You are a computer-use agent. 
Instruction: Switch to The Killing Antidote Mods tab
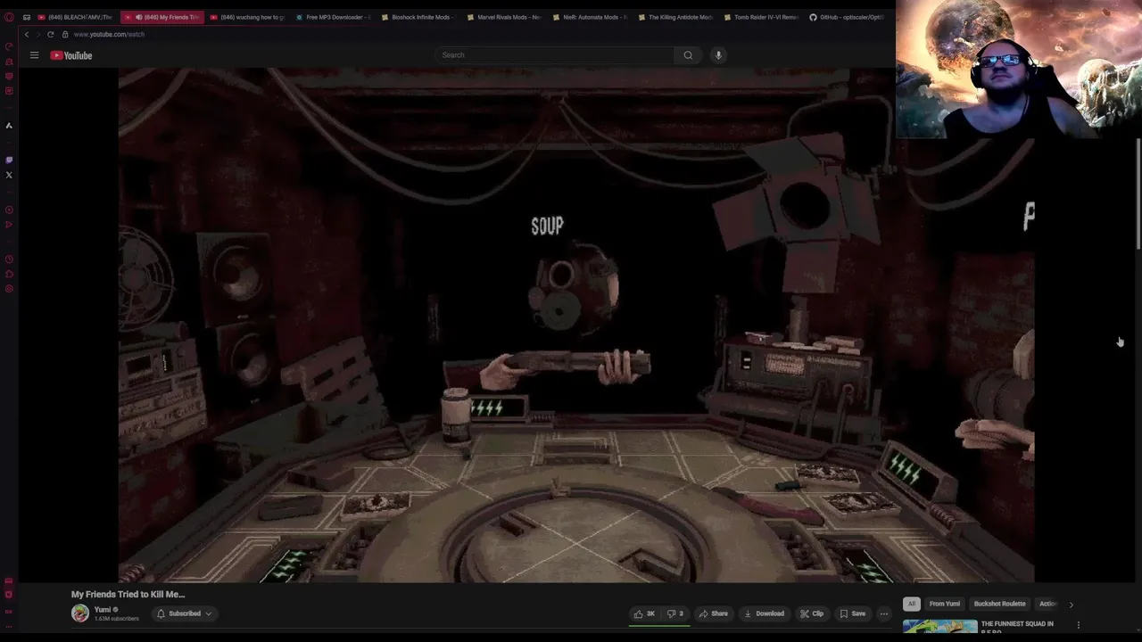675,17
